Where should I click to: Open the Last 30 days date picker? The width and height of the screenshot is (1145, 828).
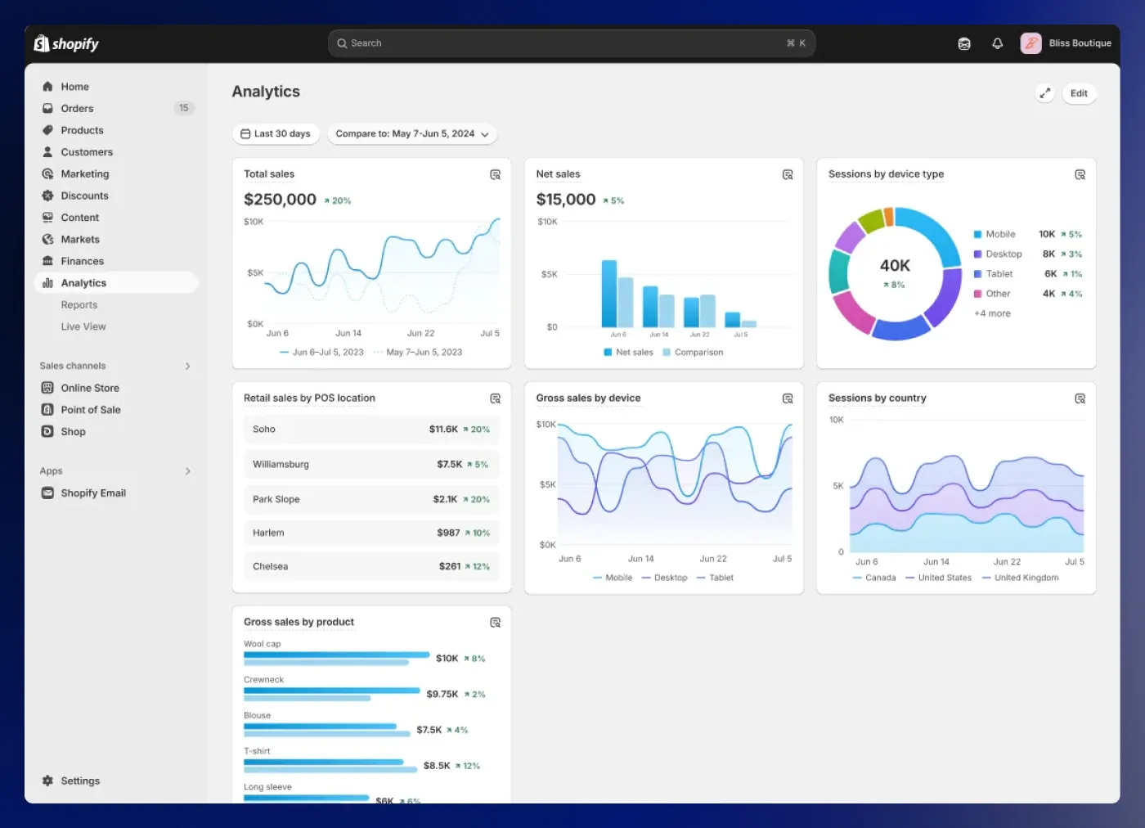click(x=276, y=133)
